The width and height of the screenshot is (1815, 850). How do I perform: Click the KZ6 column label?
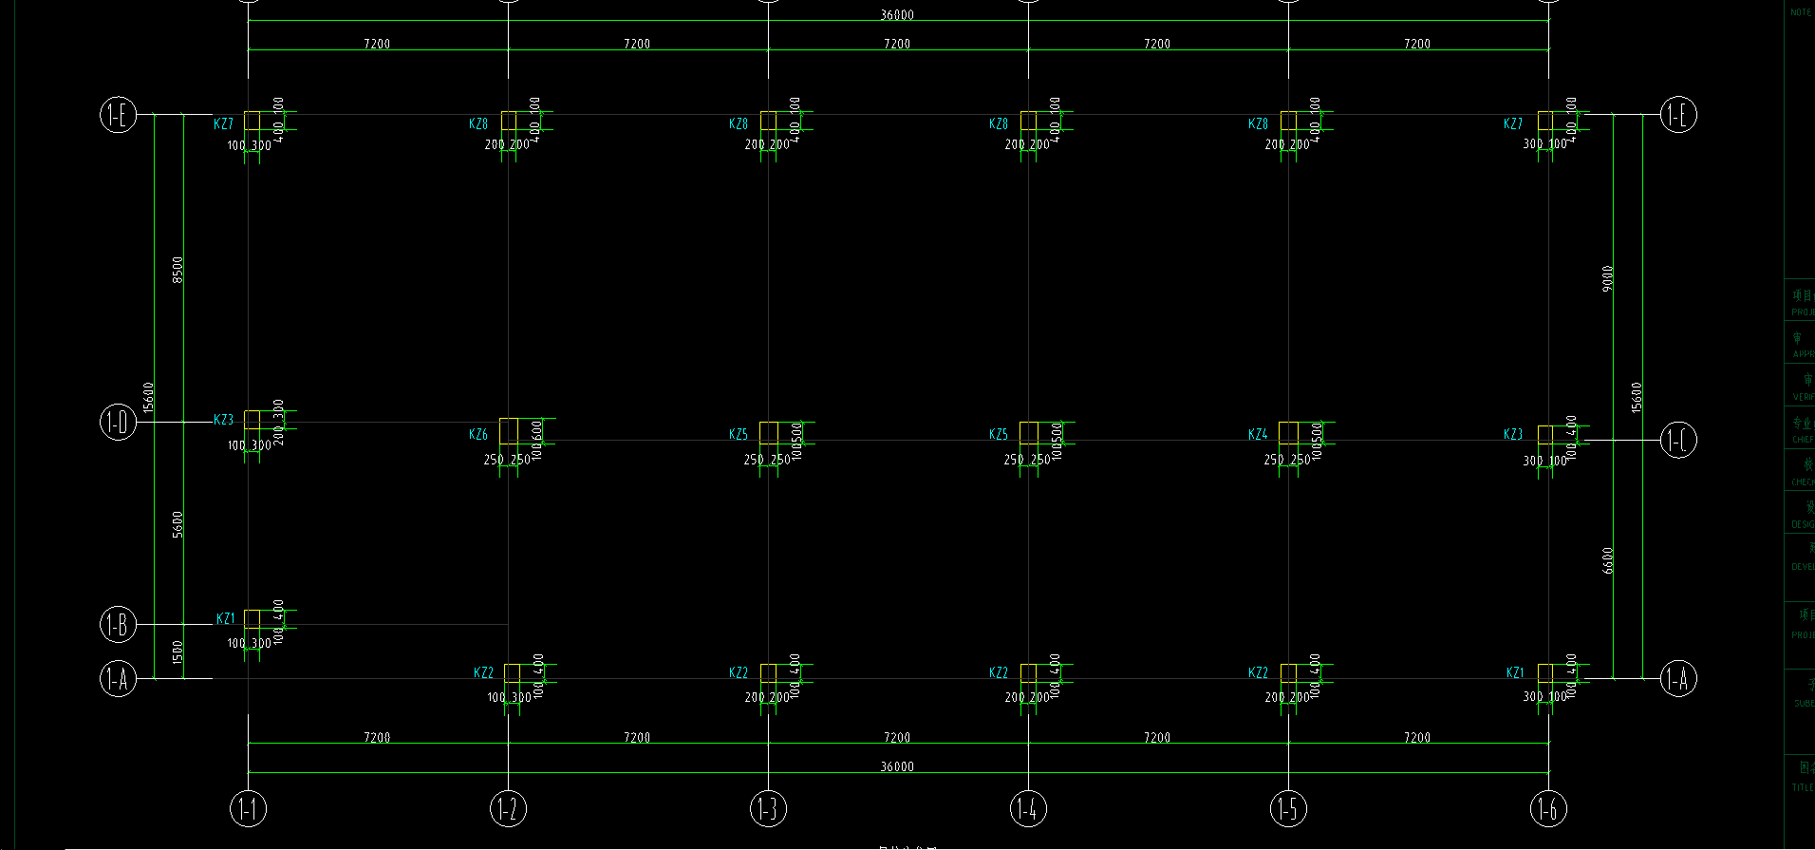[478, 434]
